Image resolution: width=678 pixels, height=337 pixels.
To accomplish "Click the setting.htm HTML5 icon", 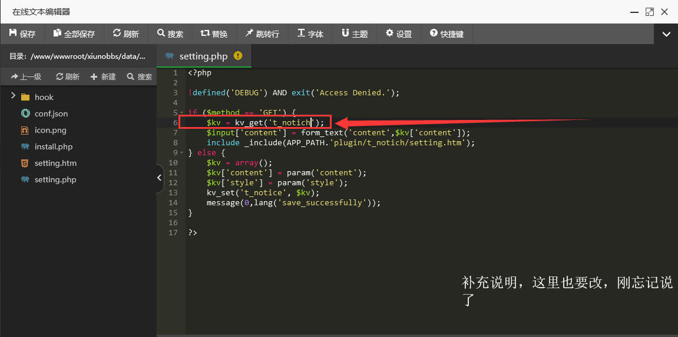I will click(25, 163).
